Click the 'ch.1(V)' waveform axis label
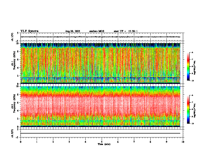 [x=12, y=37]
